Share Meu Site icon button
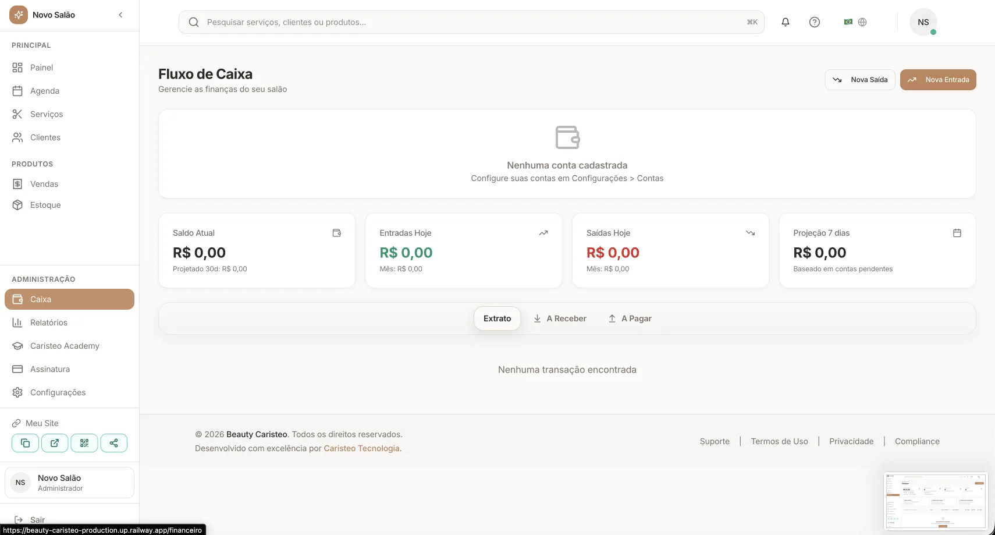995x535 pixels. click(114, 443)
